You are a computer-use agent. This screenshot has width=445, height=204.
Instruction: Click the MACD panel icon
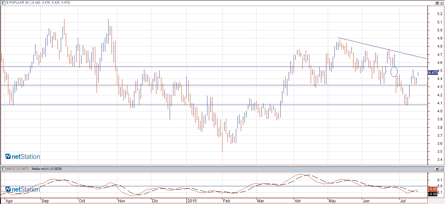coord(3,169)
